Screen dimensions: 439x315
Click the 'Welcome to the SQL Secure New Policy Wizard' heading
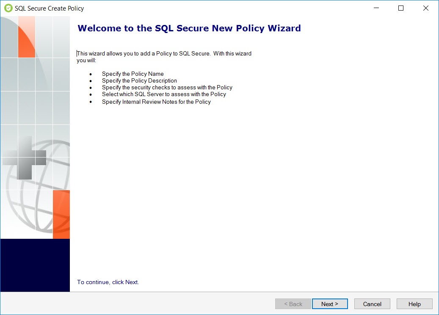(189, 28)
